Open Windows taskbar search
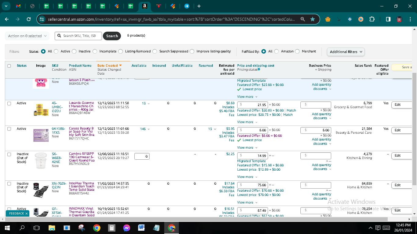Image resolution: width=417 pixels, height=234 pixels. click(22, 228)
